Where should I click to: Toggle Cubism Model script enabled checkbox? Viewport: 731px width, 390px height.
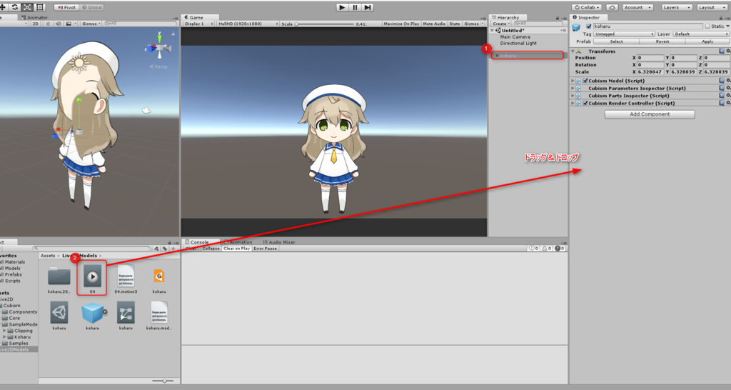[585, 81]
